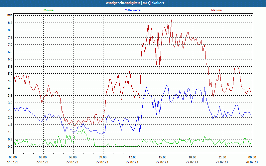Screen dimensions: 266x166
Task: Click the 5,0 y-axis value label
Action: click(10, 74)
